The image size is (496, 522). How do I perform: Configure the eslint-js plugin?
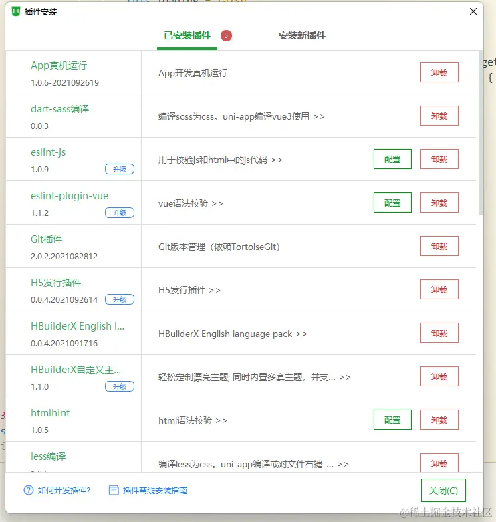click(x=392, y=159)
